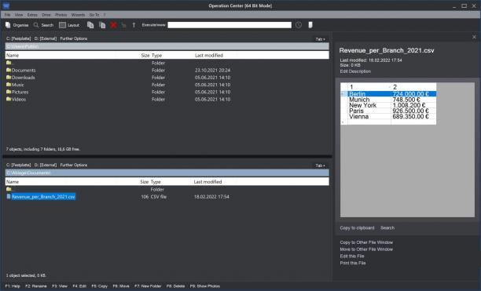Select C: drive in lower pane
The width and height of the screenshot is (481, 291).
pos(18,165)
